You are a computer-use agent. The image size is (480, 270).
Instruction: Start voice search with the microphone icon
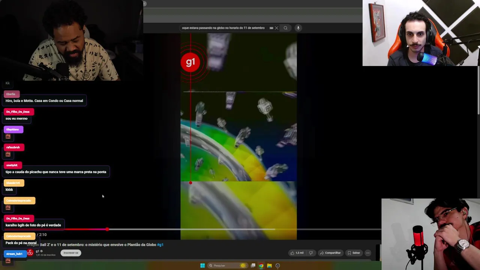point(298,28)
